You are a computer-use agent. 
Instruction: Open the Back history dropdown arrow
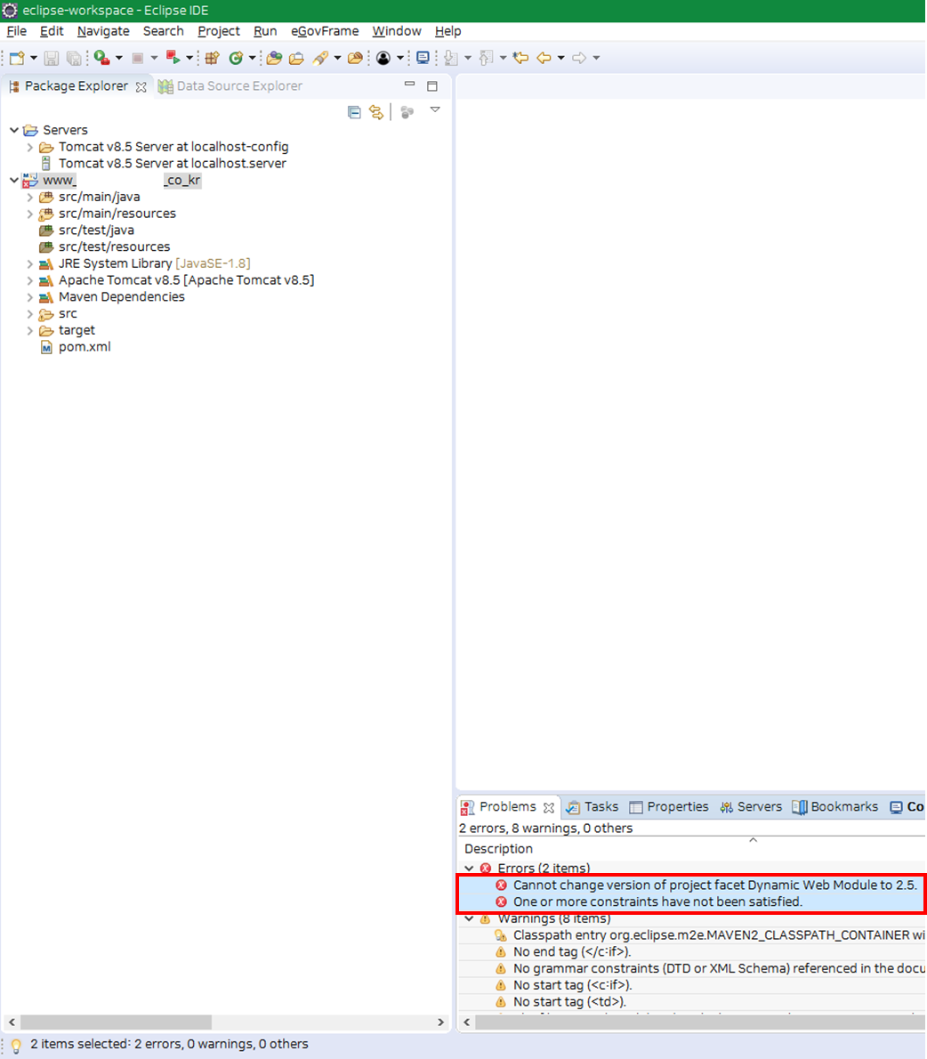tap(561, 58)
